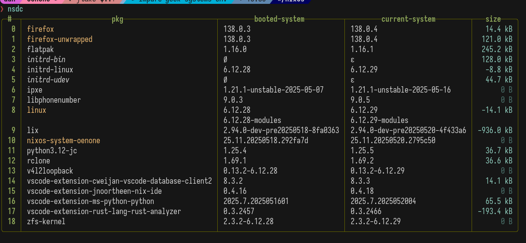The height and width of the screenshot is (243, 526).
Task: Click the 'booted-system' column header
Action: click(279, 19)
